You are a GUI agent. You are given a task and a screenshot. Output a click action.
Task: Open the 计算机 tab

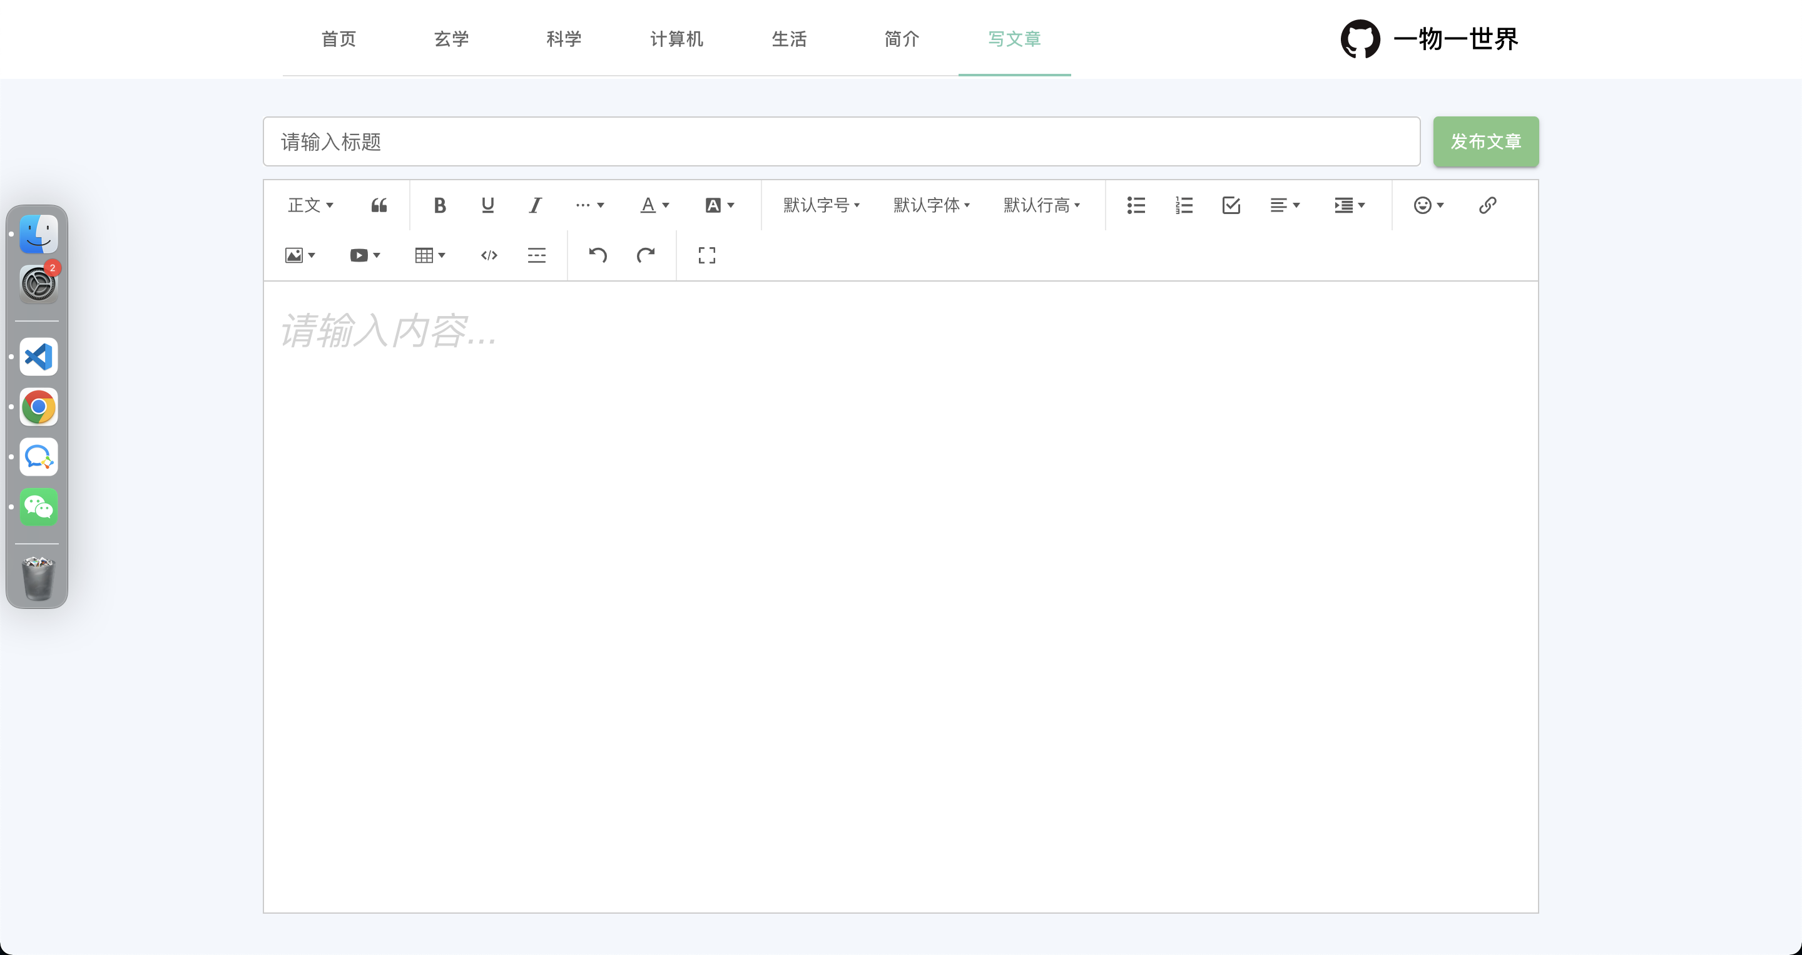(x=676, y=39)
